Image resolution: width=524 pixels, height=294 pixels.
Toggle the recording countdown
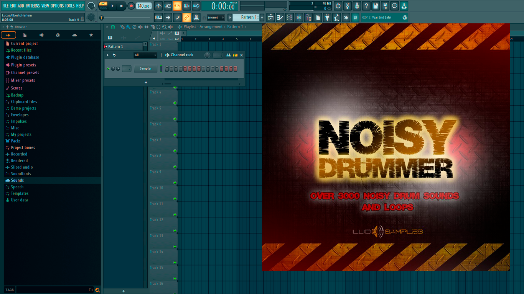point(177,6)
